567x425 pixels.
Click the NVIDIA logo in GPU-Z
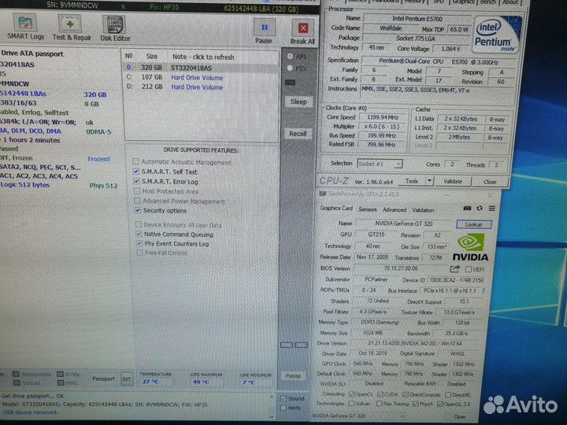(470, 248)
